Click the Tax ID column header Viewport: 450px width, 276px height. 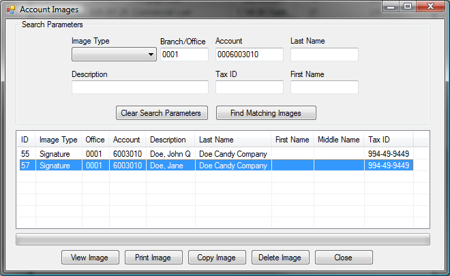pyautogui.click(x=379, y=140)
